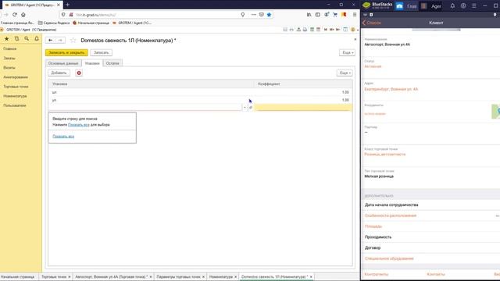Open the page actions three-dots menu

[x=253, y=15]
